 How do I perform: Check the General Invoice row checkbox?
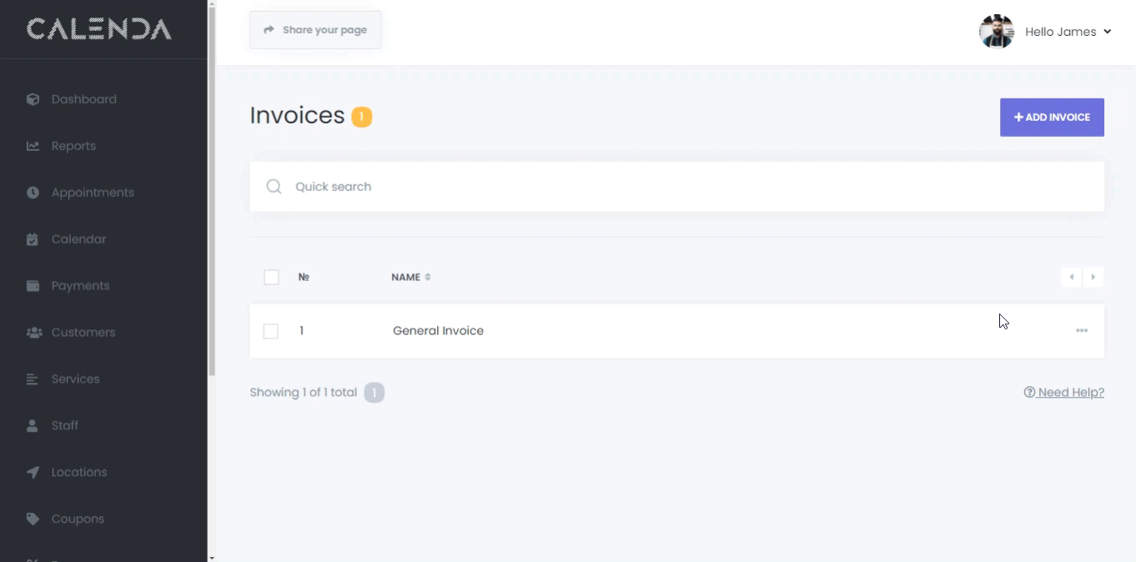click(270, 331)
